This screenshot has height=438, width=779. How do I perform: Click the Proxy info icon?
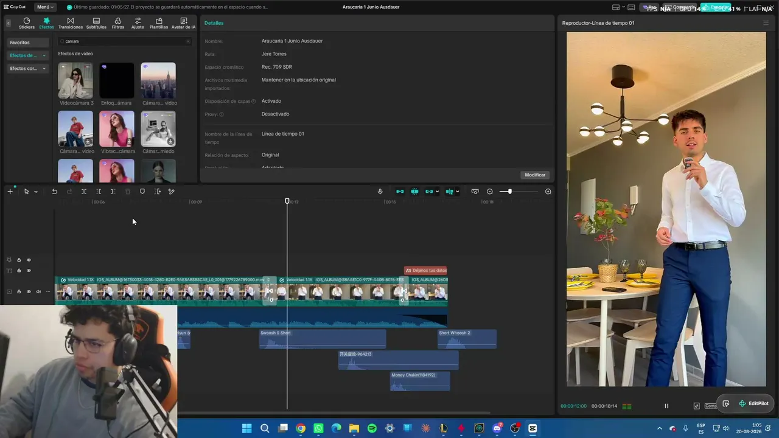pyautogui.click(x=222, y=114)
